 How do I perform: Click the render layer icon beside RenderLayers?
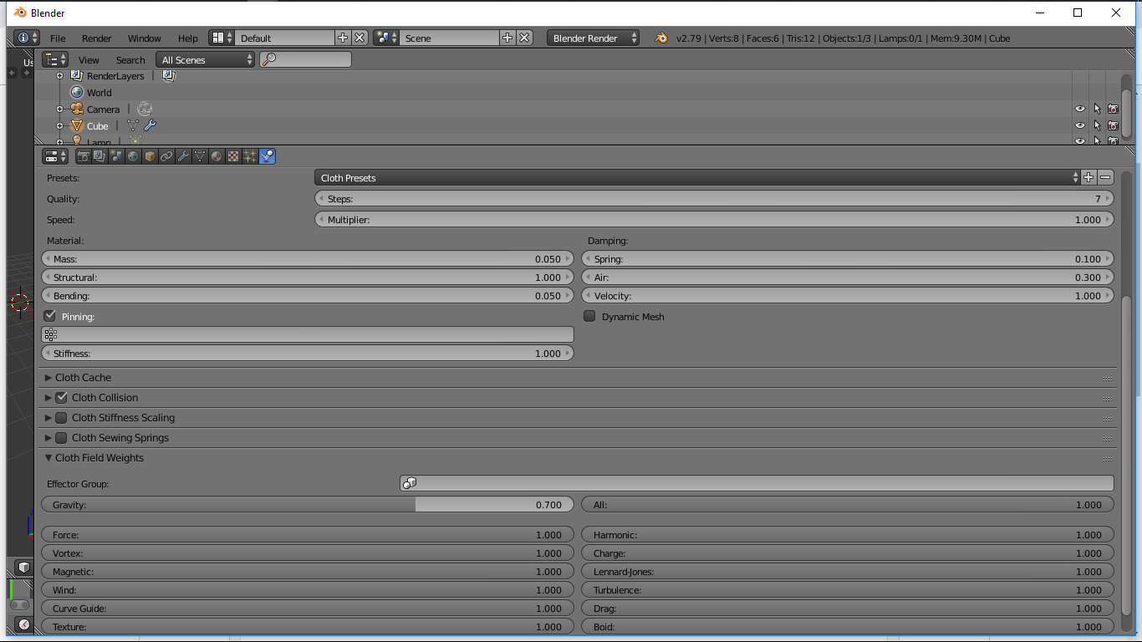(169, 75)
